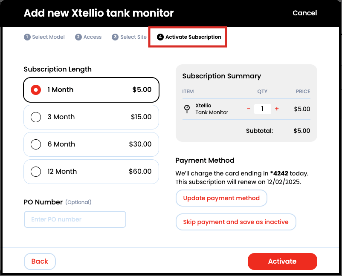Pick the 6 Month subscription length
This screenshot has width=342, height=276.
click(x=36, y=144)
